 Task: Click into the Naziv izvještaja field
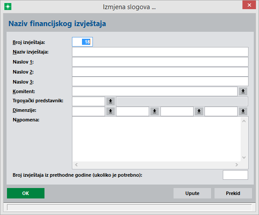(160, 52)
